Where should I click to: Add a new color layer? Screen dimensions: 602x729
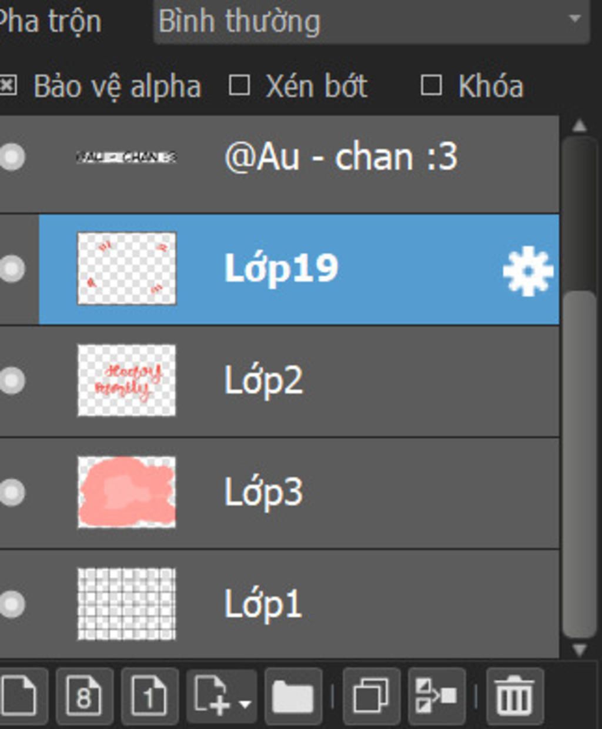pos(19,696)
